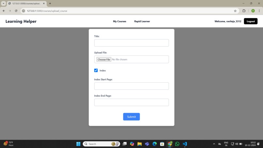Open Microsoft Edge from the taskbar
Viewport: 263px width, 148px height.
tap(155, 144)
